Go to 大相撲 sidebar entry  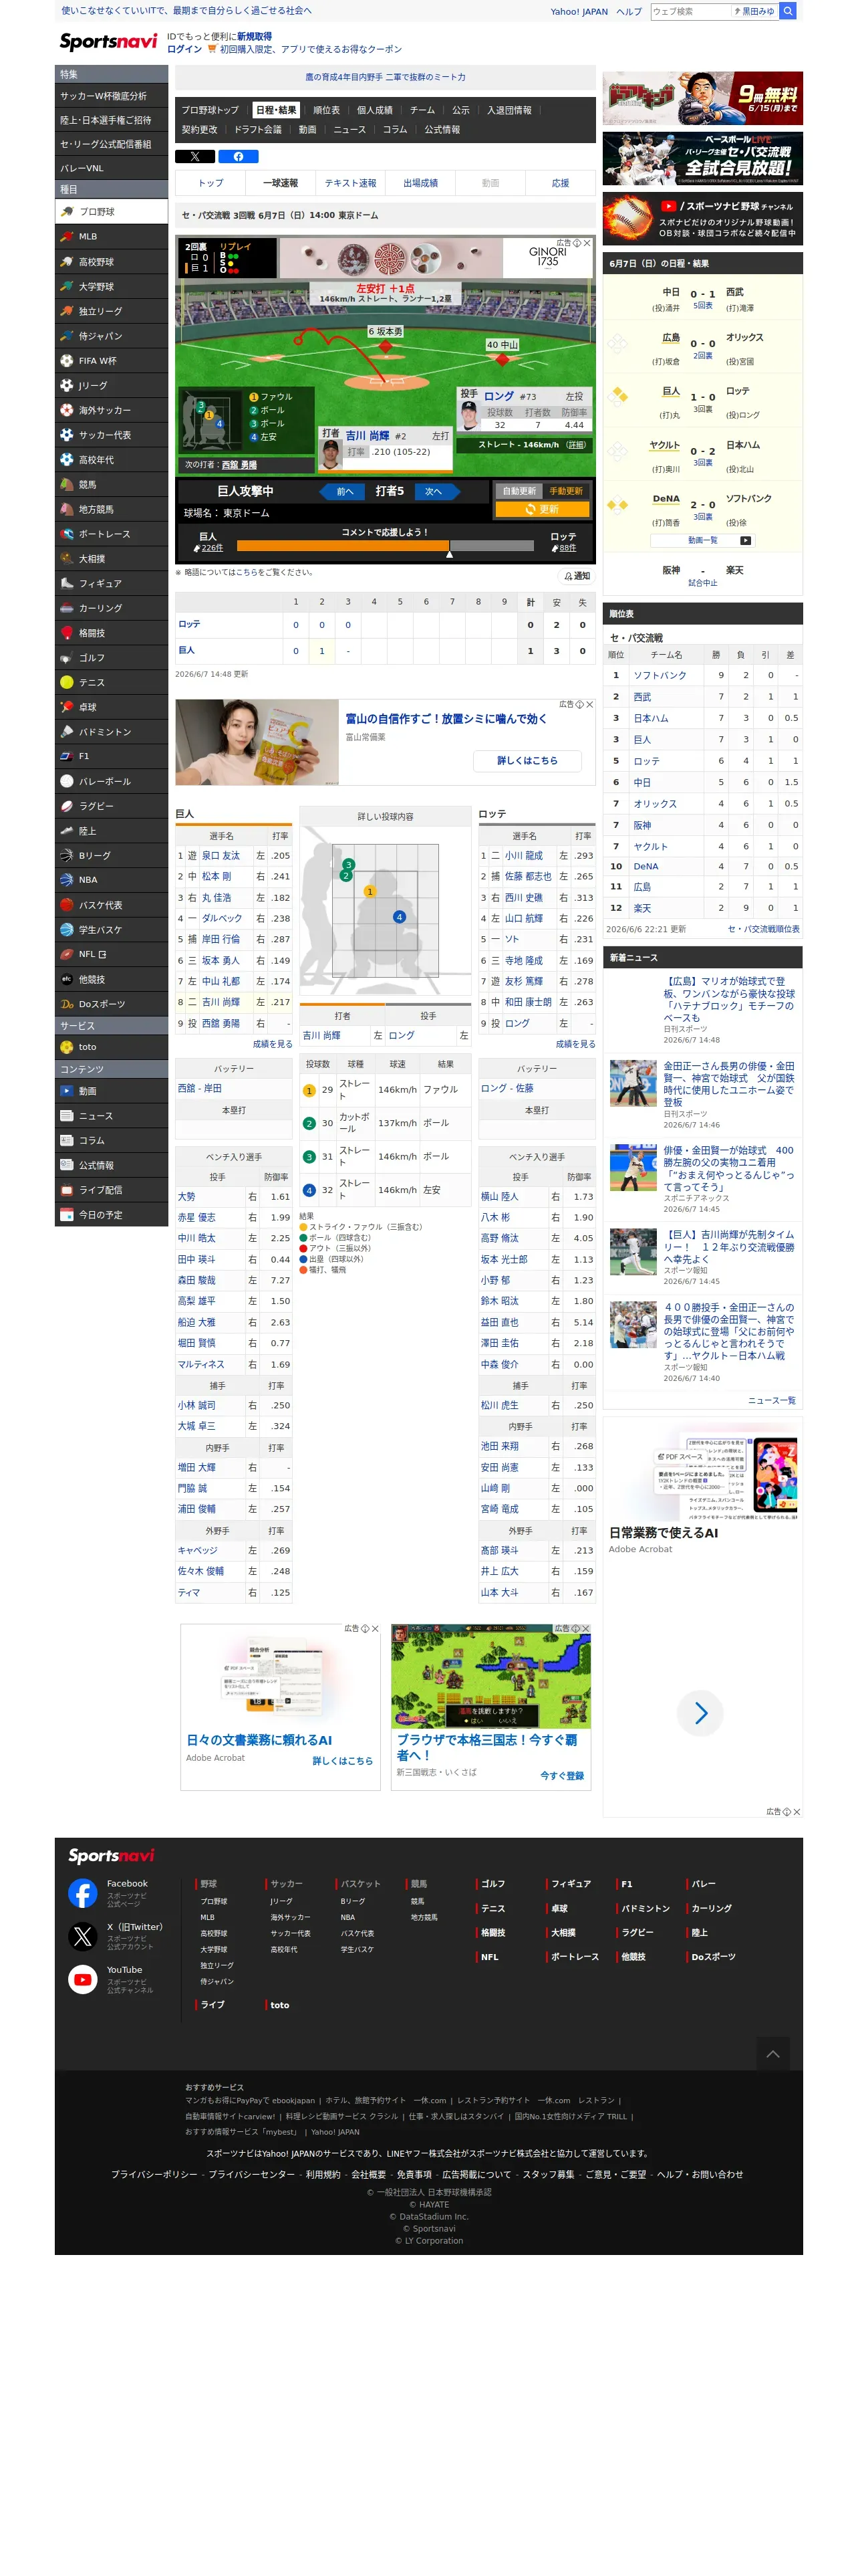(x=111, y=559)
